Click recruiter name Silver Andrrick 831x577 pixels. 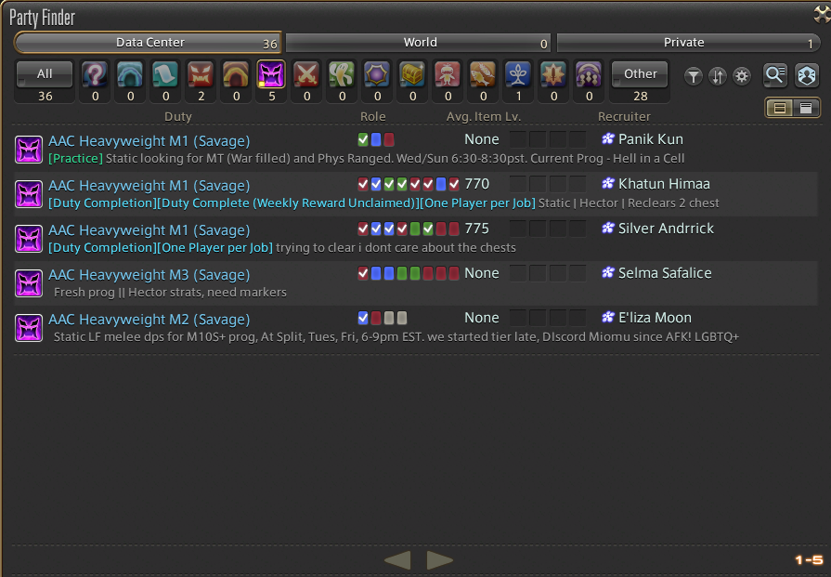point(666,229)
